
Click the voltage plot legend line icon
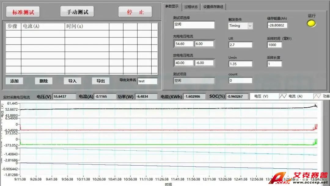(253, 96)
